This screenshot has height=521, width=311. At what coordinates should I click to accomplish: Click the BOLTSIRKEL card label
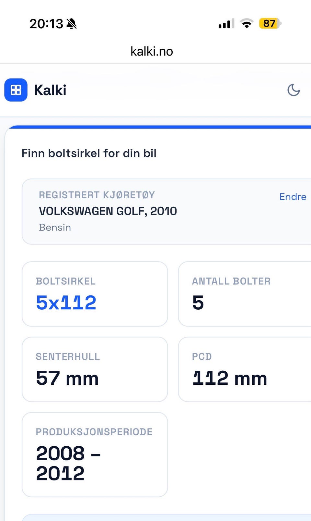(x=66, y=281)
